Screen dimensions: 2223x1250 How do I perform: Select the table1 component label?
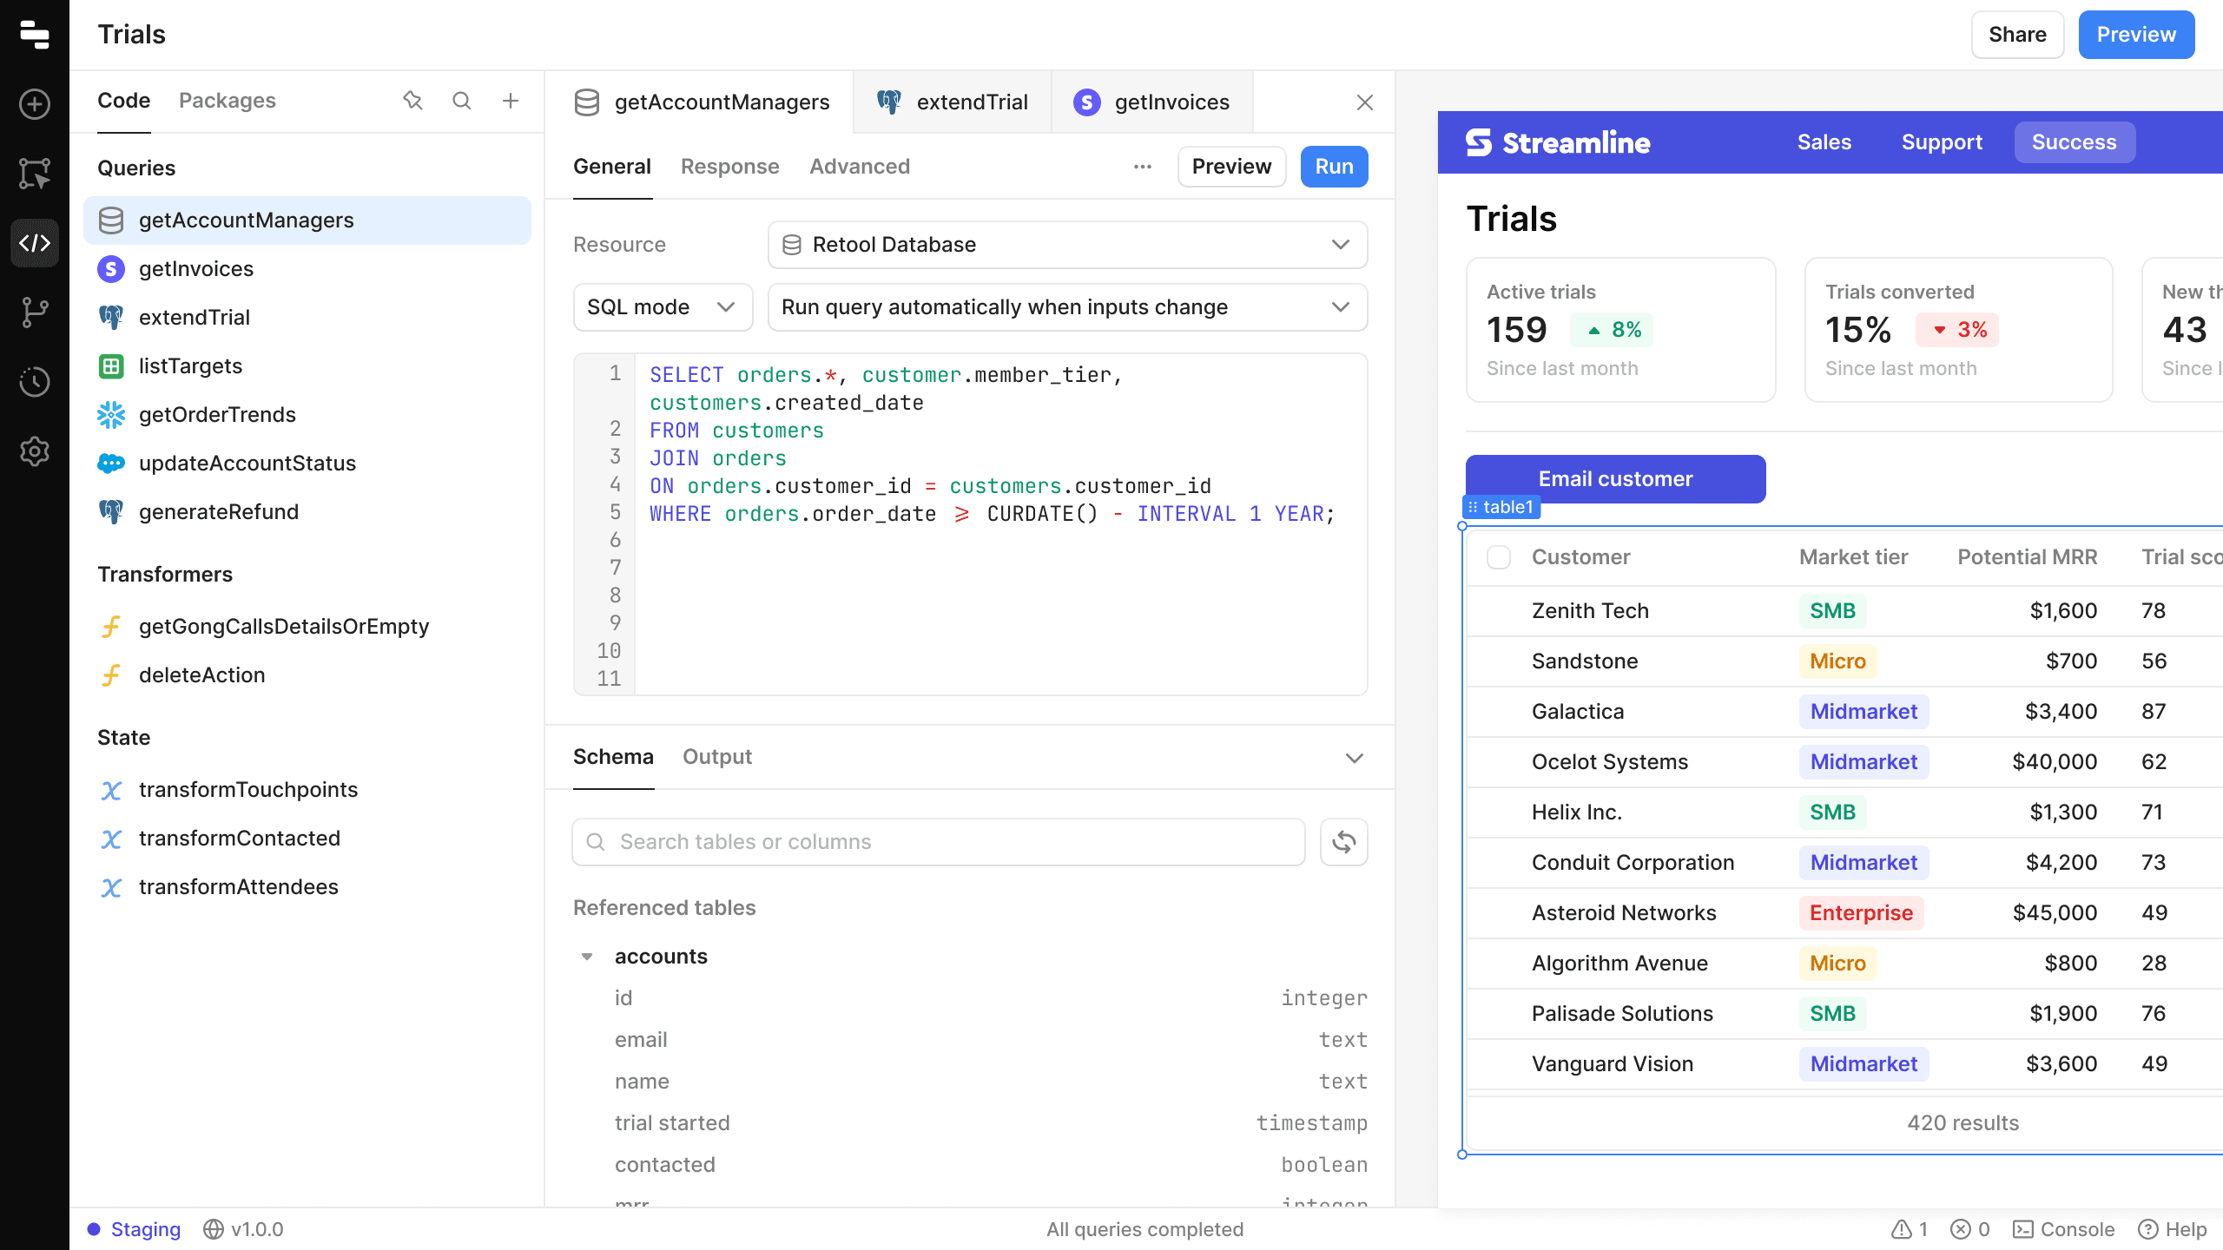(x=1501, y=507)
